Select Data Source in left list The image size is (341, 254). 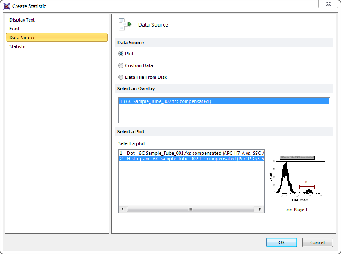point(22,38)
